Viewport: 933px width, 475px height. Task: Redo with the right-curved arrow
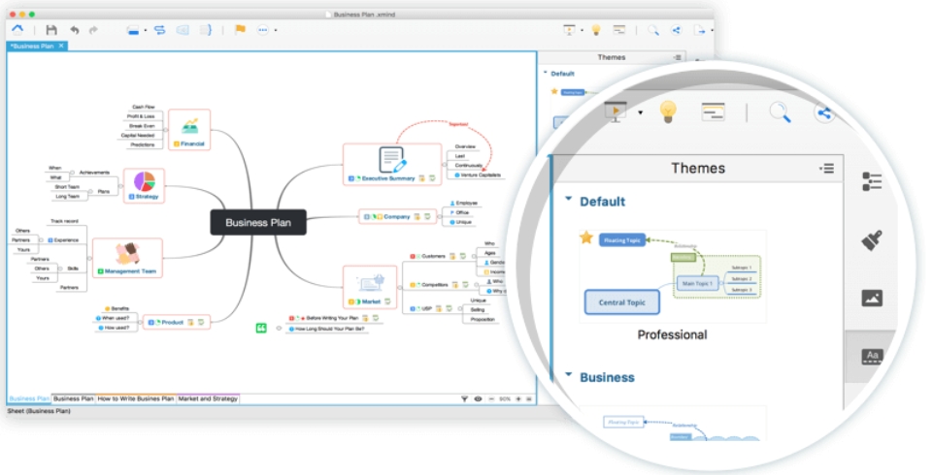93,30
